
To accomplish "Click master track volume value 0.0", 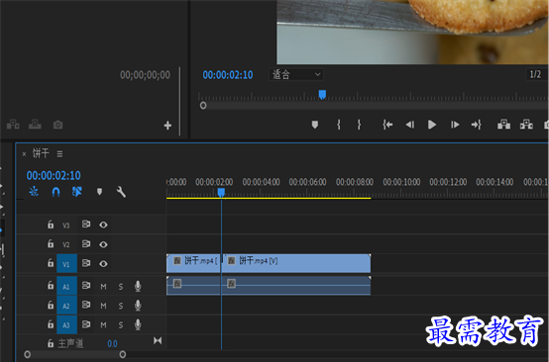I will (112, 344).
